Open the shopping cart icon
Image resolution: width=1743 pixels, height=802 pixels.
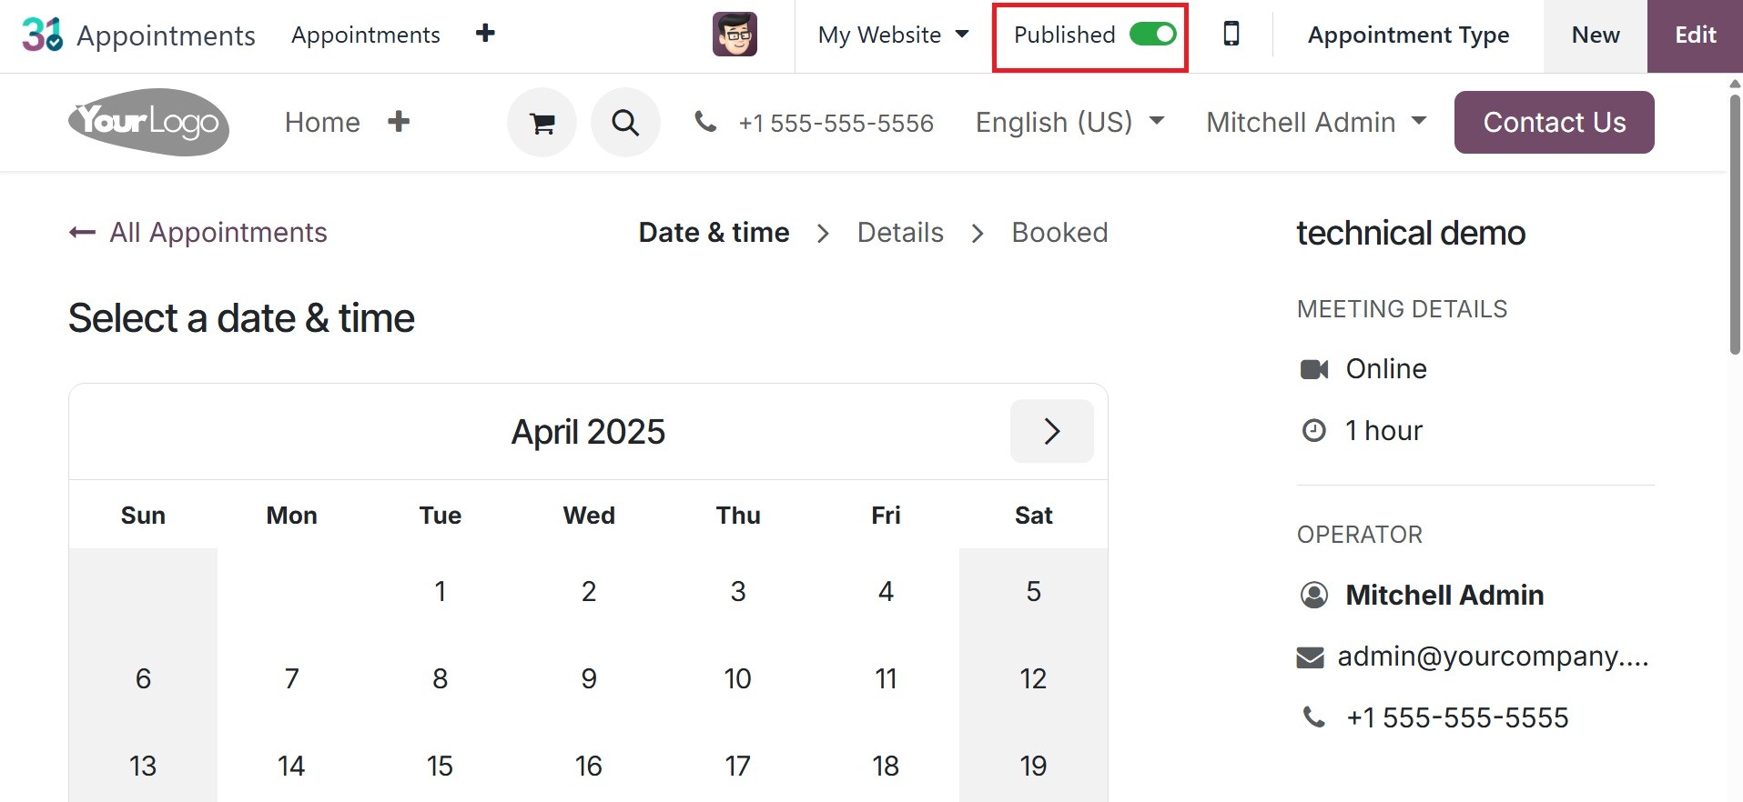542,123
